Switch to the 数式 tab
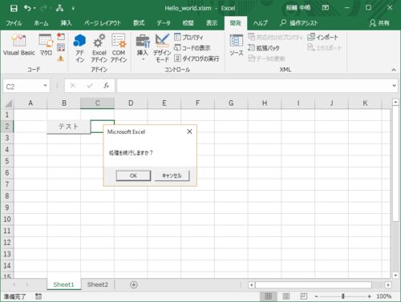Image resolution: width=401 pixels, height=302 pixels. (139, 23)
